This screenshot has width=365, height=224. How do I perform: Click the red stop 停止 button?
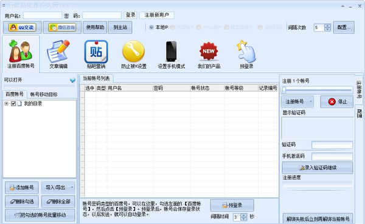337,101
